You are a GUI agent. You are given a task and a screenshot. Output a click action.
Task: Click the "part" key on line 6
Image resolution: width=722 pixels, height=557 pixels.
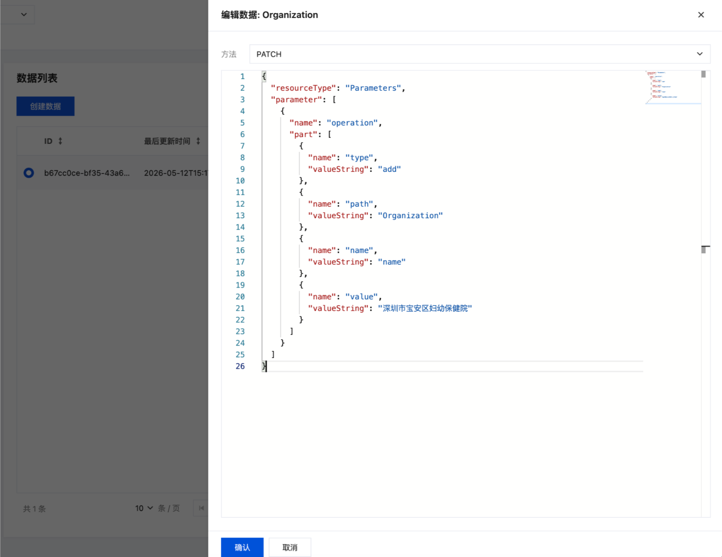(303, 135)
